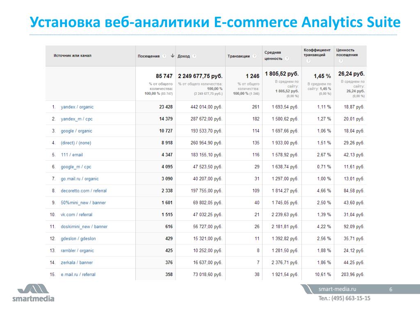Click visit value cell 84,58 руб.
The image size is (420, 315).
coord(354,191)
